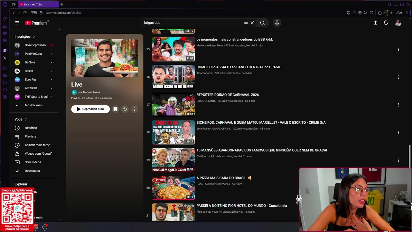
Task: Open the Twitch panel in Opera sidebar
Action: [5, 51]
